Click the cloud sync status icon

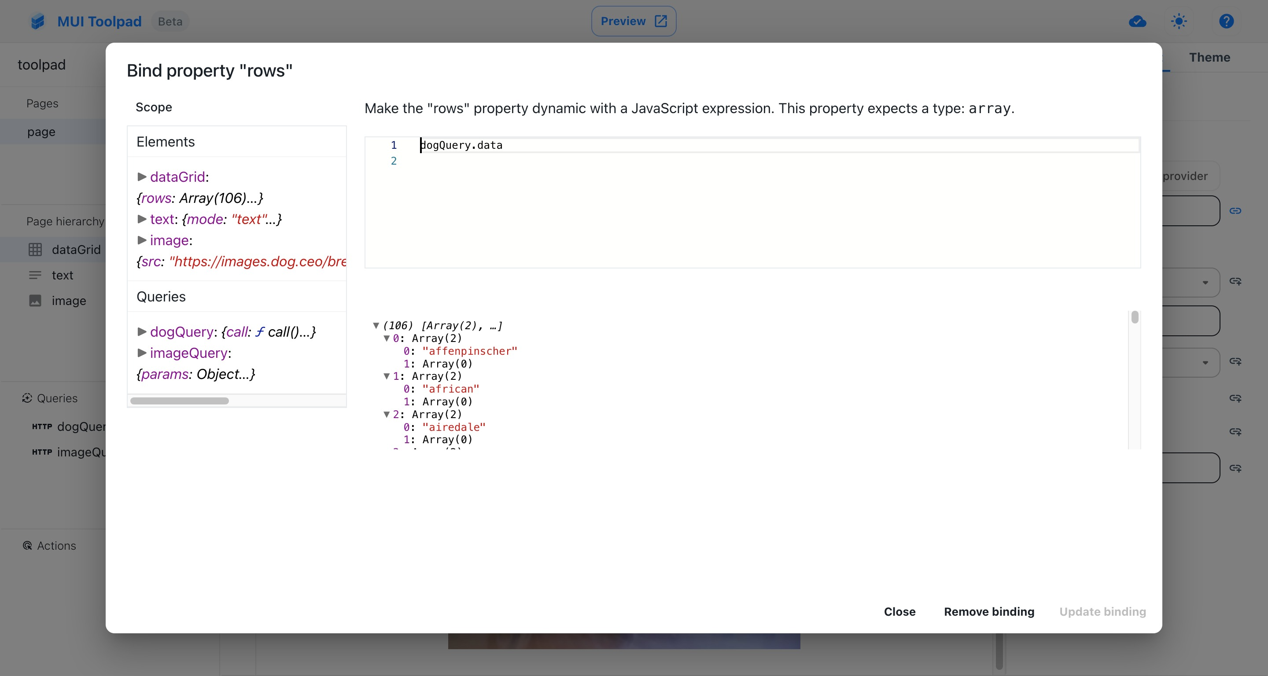click(1137, 21)
